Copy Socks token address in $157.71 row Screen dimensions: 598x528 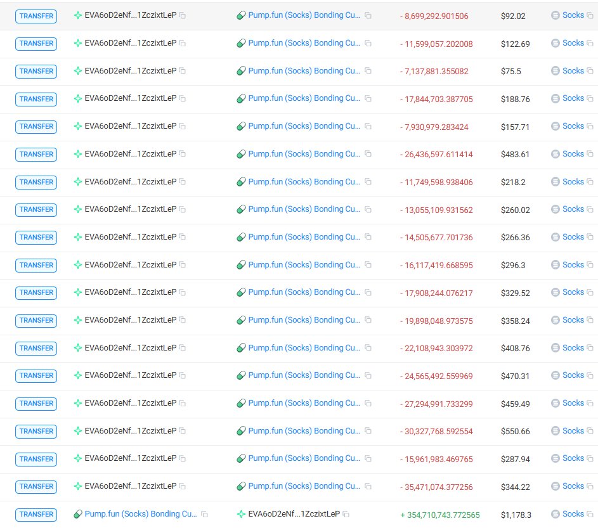(590, 126)
